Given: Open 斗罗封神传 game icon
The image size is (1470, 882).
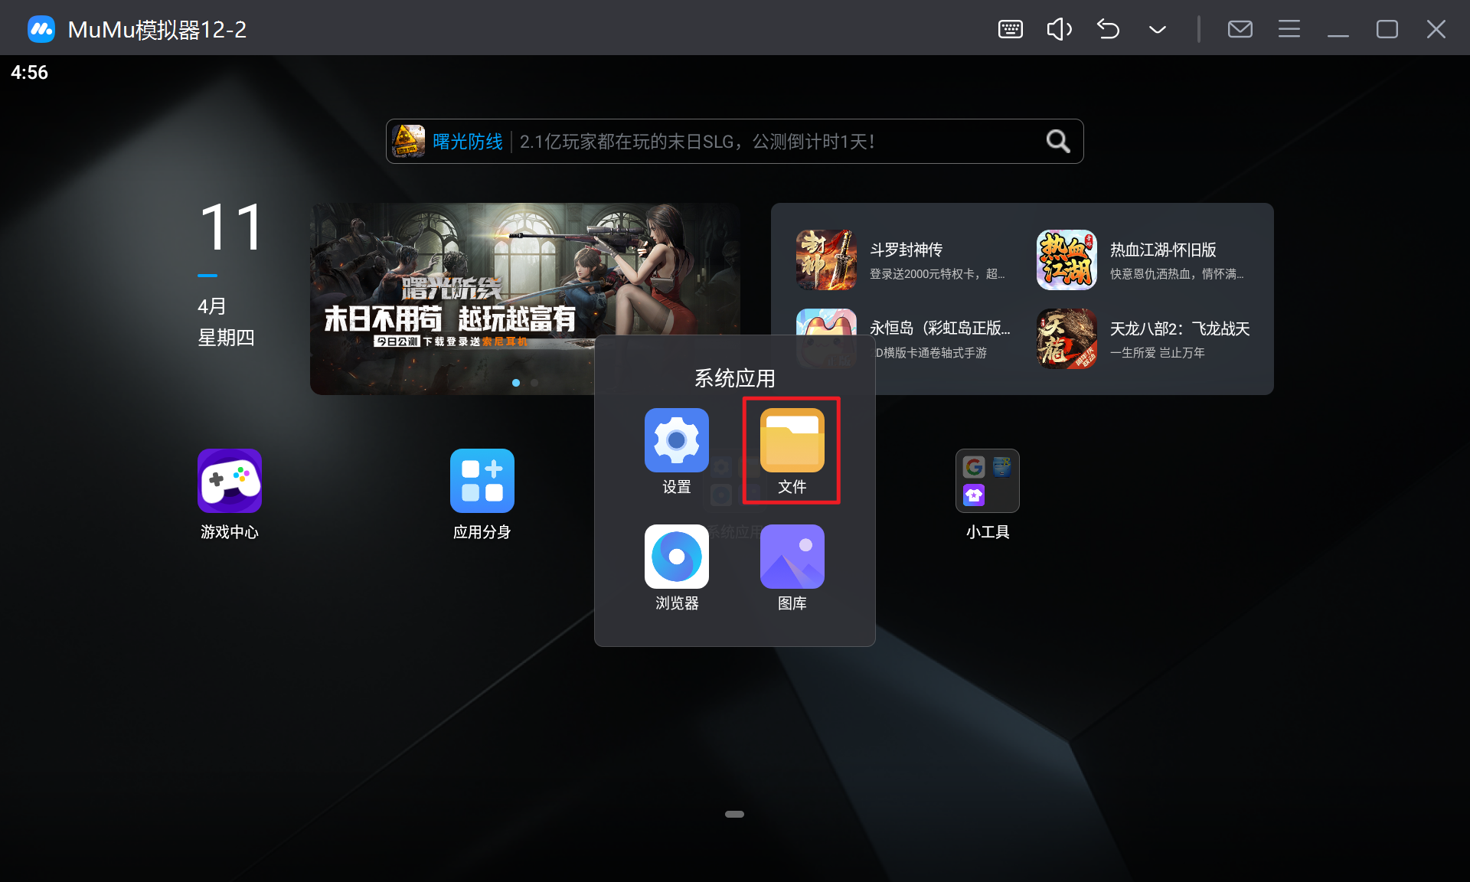Looking at the screenshot, I should click(x=826, y=260).
